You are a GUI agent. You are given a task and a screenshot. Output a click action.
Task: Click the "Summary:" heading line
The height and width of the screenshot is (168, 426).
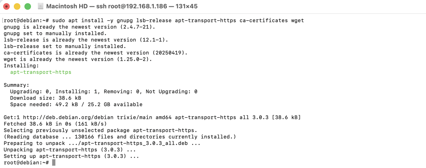point(16,85)
